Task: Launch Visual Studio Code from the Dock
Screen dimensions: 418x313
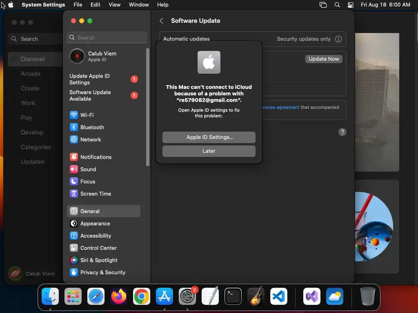Action: coord(279,296)
